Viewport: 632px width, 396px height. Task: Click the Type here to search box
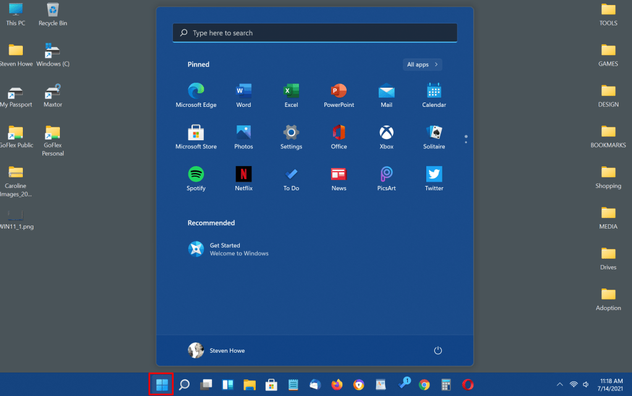(x=315, y=33)
